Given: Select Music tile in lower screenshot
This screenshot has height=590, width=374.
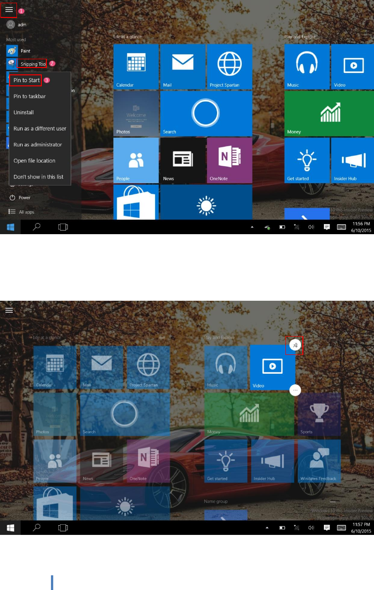Looking at the screenshot, I should (227, 367).
